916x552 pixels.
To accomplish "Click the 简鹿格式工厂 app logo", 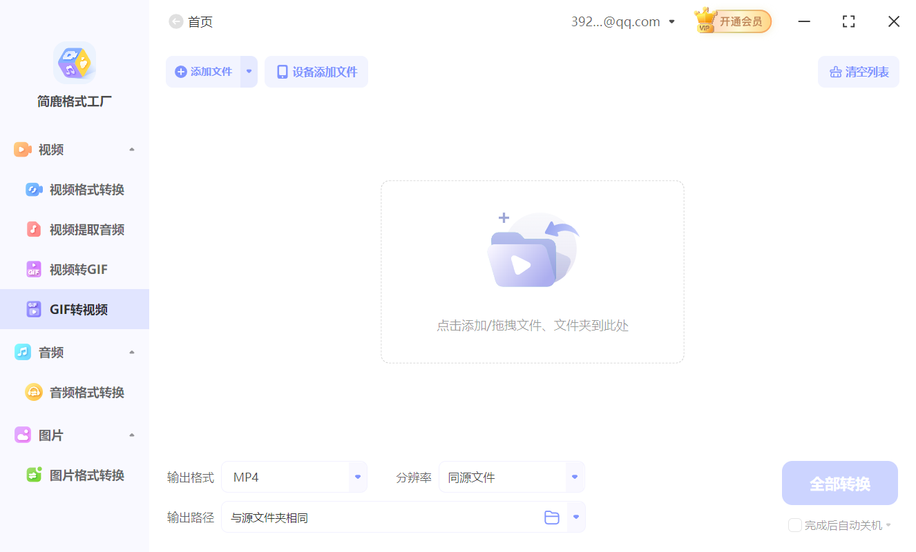I will tap(74, 62).
